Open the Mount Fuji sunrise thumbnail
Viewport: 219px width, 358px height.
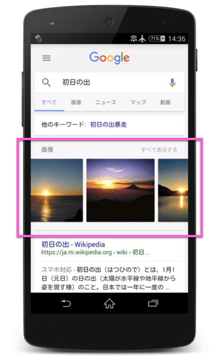(120, 190)
